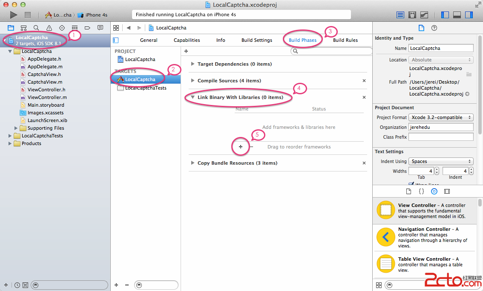
Task: Hide the Utilities panel
Action: click(x=469, y=15)
